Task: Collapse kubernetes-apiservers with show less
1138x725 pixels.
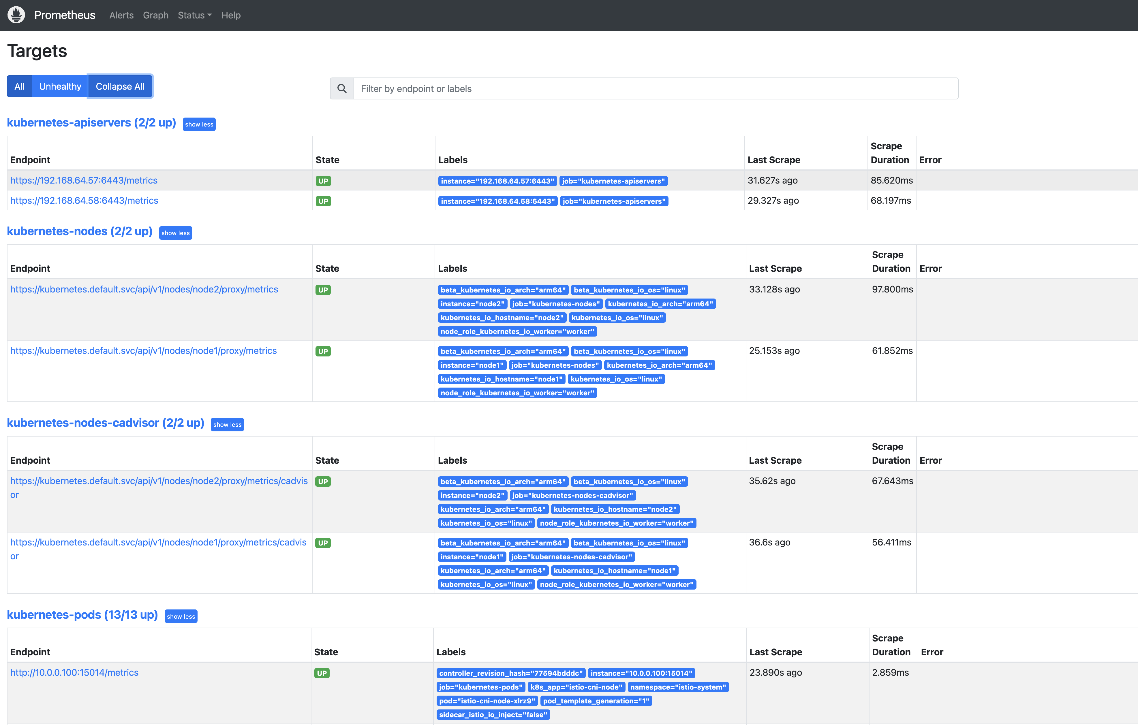Action: pyautogui.click(x=199, y=124)
